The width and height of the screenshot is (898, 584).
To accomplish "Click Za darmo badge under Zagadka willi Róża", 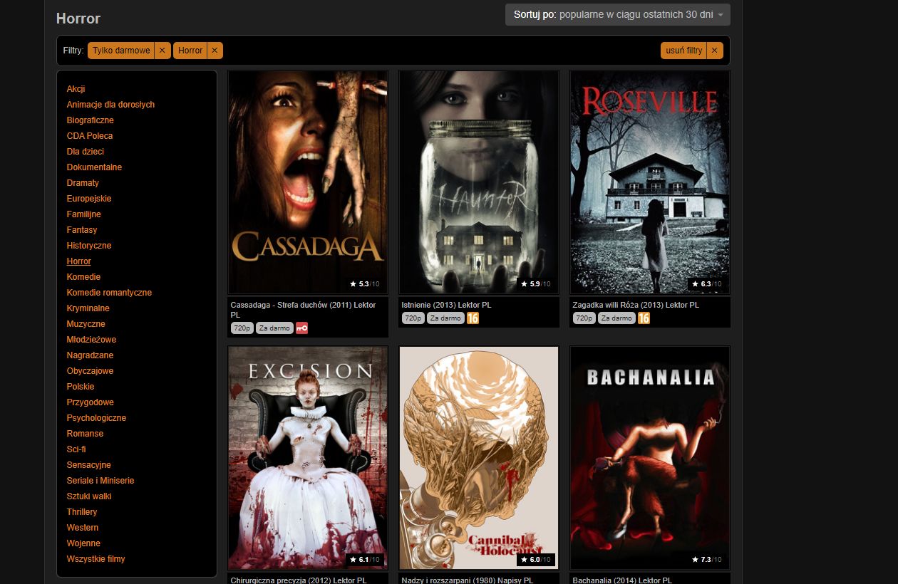I will pyautogui.click(x=616, y=318).
